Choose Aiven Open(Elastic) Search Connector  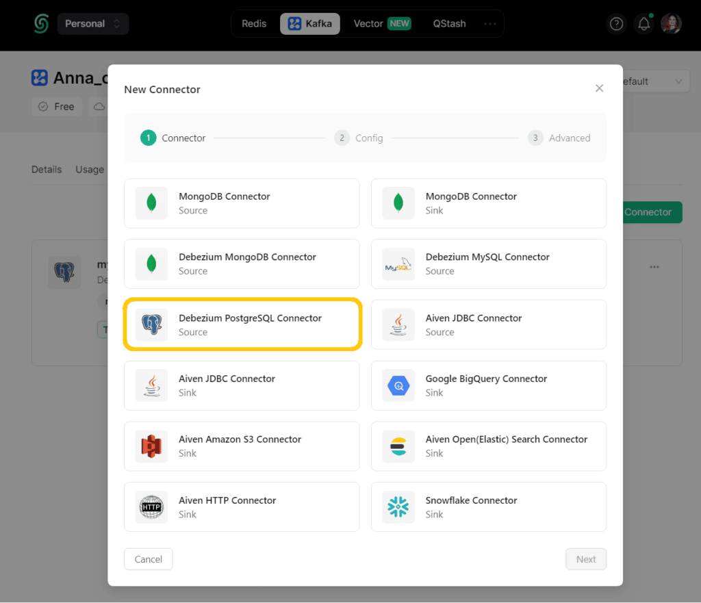point(489,446)
